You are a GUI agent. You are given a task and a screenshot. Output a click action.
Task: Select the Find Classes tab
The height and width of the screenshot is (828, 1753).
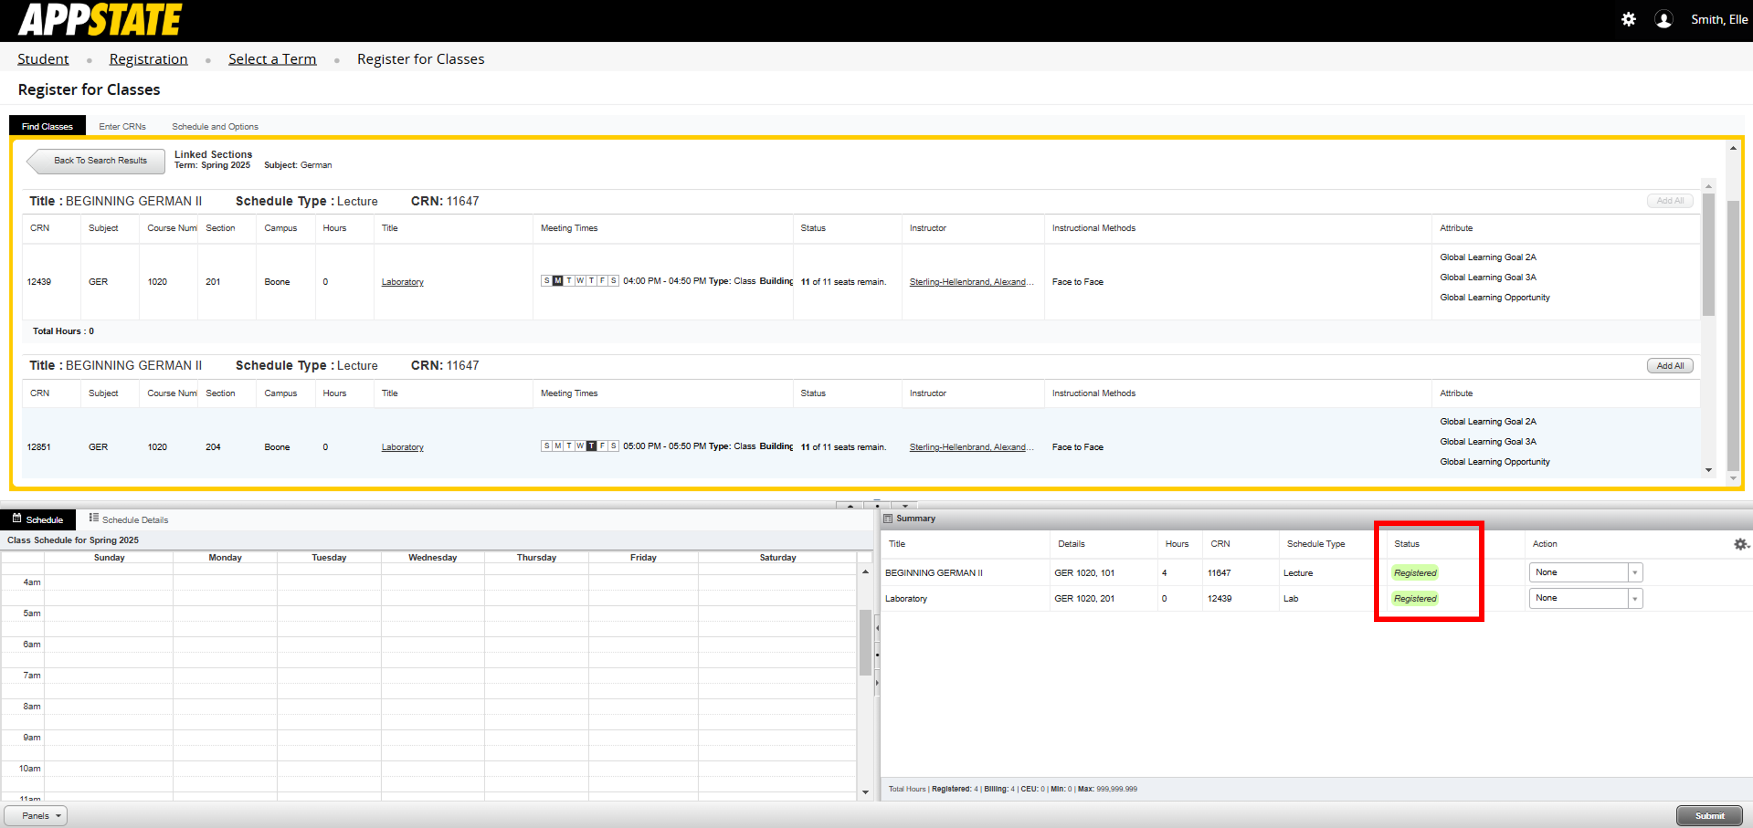[x=47, y=126]
